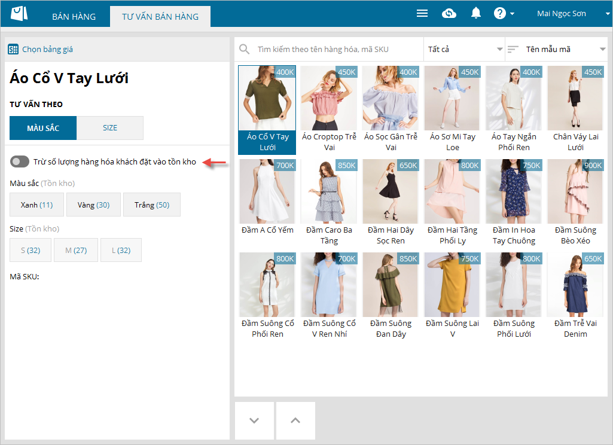Open the help question mark icon

point(500,14)
